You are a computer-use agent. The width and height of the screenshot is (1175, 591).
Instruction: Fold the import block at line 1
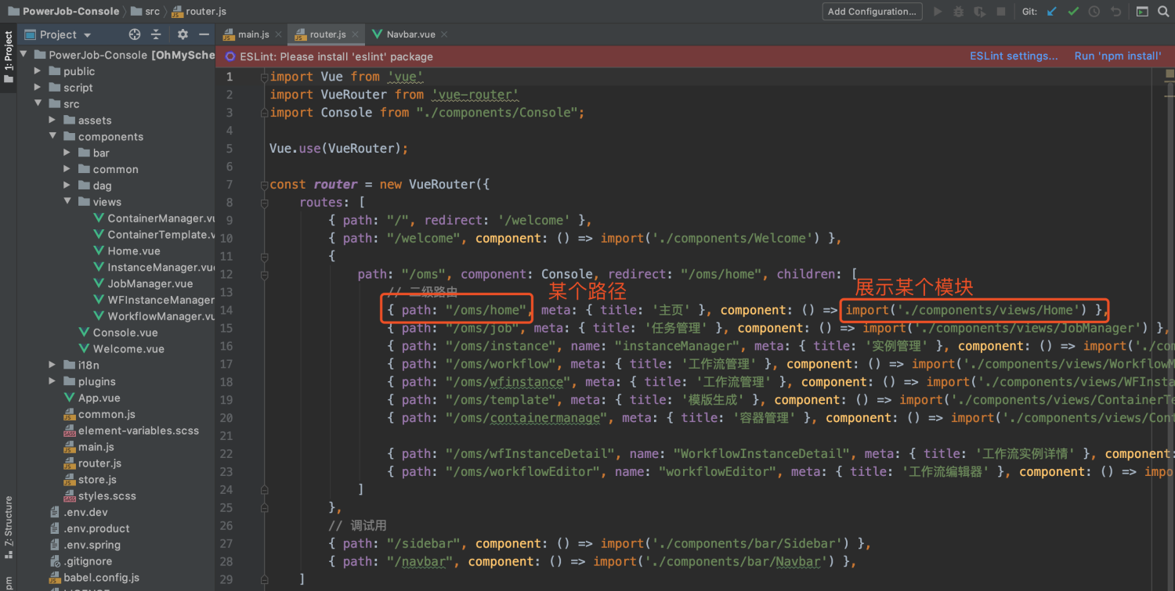(x=265, y=77)
